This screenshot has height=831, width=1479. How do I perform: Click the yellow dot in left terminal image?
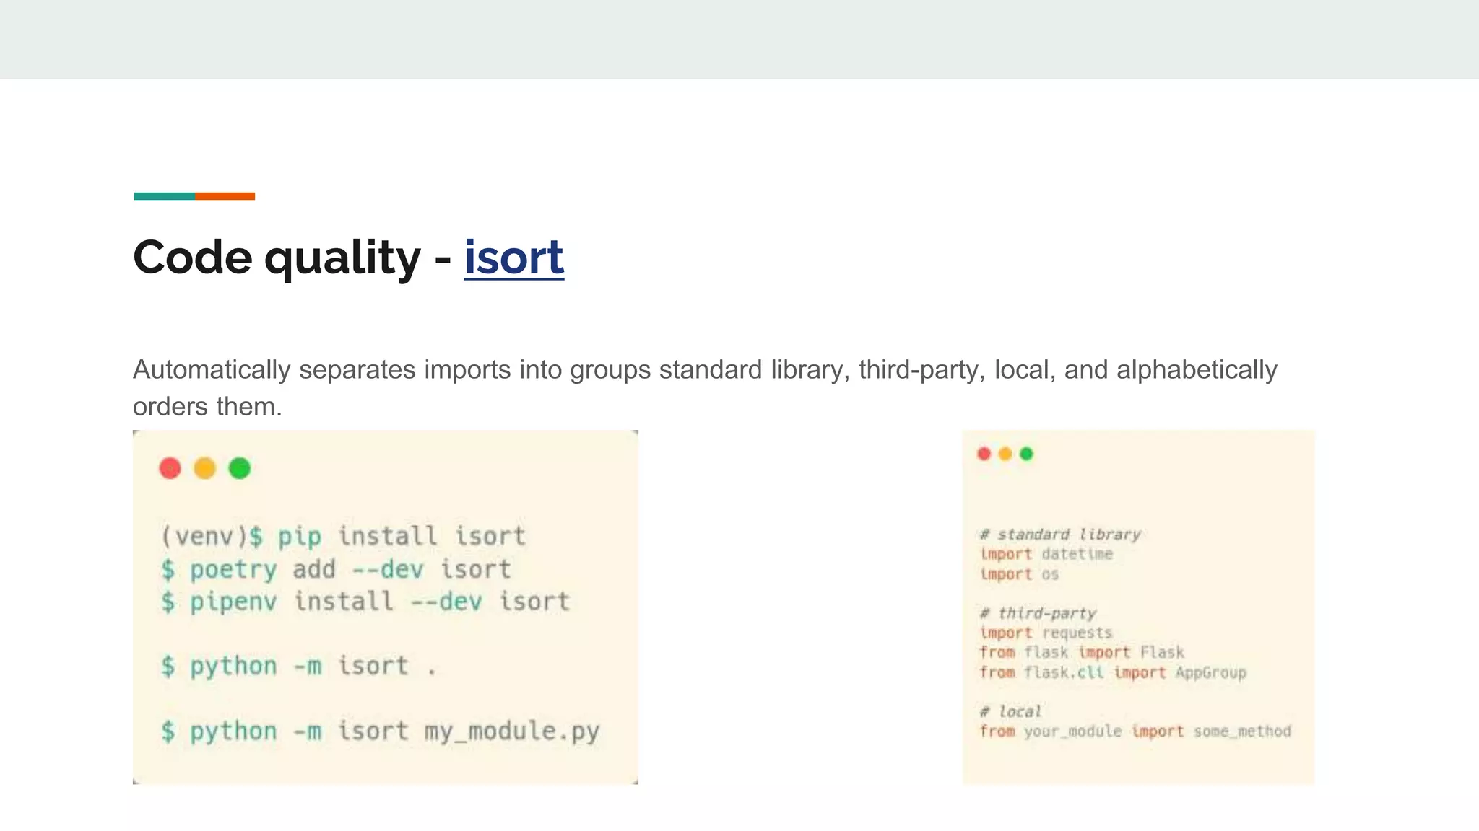click(x=205, y=468)
